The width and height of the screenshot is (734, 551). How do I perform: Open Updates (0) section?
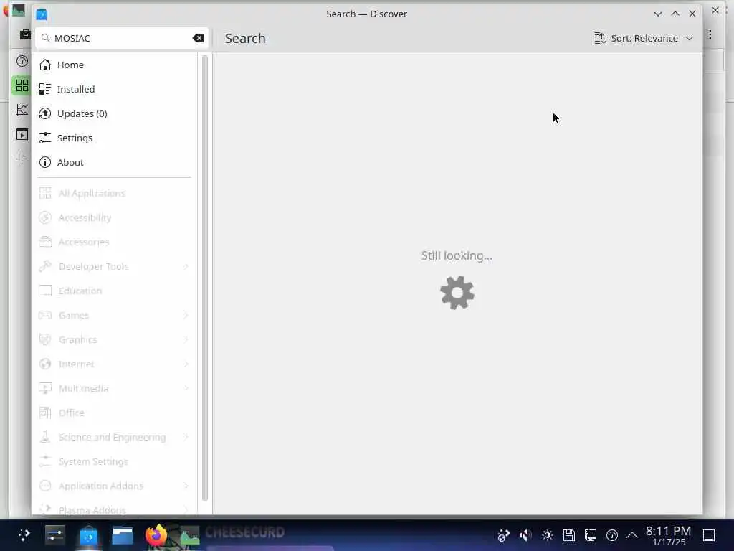click(115, 113)
